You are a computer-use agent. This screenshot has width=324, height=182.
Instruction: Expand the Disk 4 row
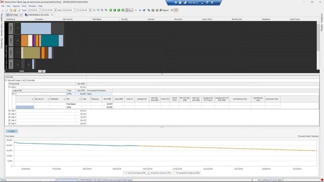[10, 120]
